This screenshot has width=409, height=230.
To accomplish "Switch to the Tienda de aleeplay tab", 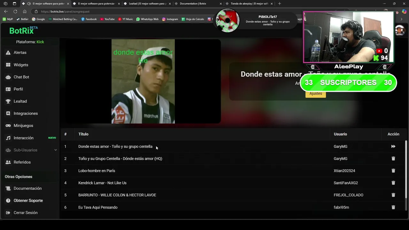I will [249, 4].
